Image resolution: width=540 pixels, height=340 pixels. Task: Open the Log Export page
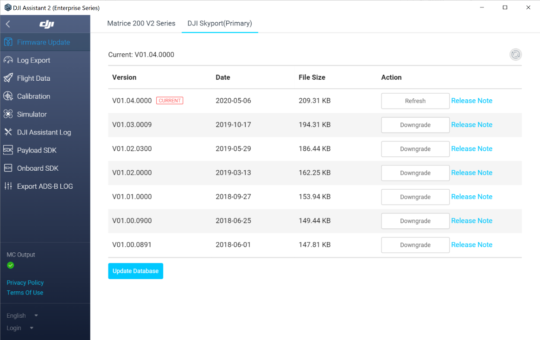(x=45, y=60)
